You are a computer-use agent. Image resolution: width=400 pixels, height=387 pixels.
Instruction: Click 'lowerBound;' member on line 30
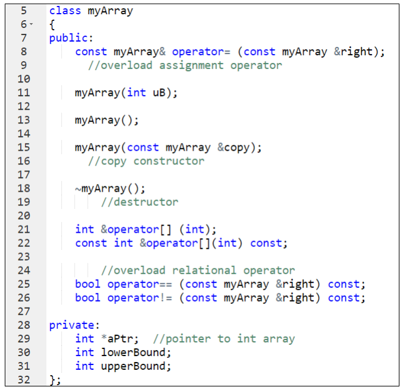pyautogui.click(x=136, y=353)
